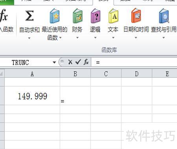The width and height of the screenshot is (177, 149).
Task: Expand the Date and Time dropdown arrow
Action: pyautogui.click(x=136, y=38)
